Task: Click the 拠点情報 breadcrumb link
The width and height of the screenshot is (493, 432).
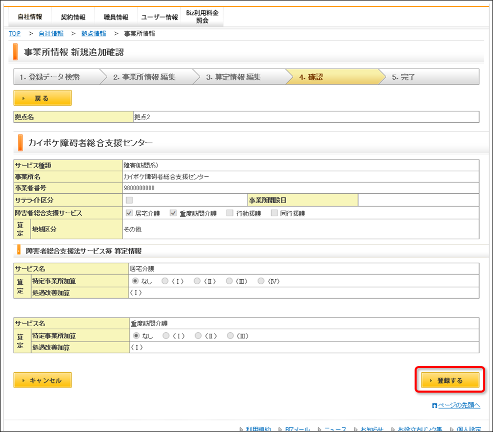Action: click(93, 34)
